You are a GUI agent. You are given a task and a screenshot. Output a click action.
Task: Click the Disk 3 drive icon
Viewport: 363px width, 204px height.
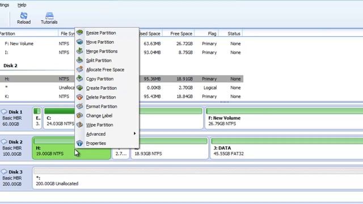4,172
